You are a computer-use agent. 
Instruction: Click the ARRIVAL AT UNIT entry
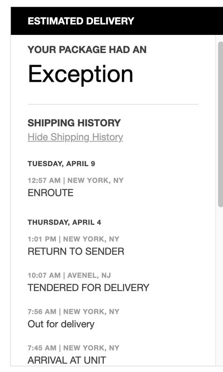[x=67, y=360]
